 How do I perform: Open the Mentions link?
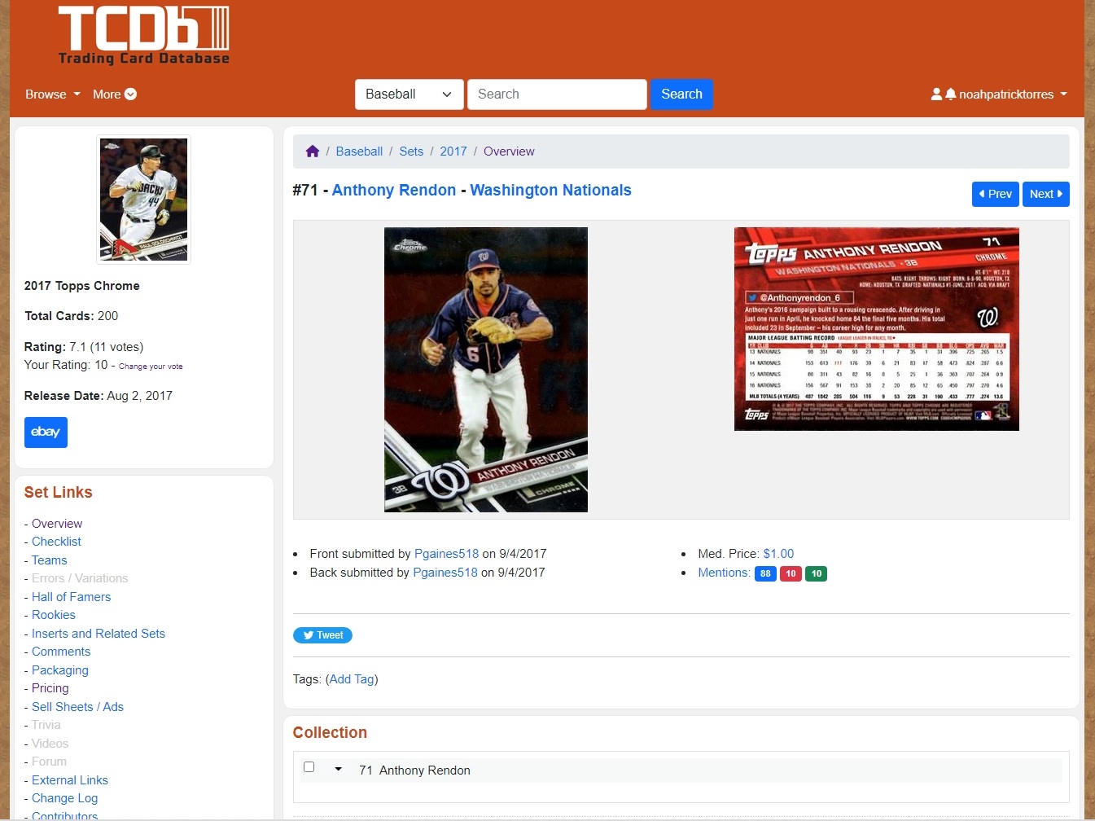(724, 573)
